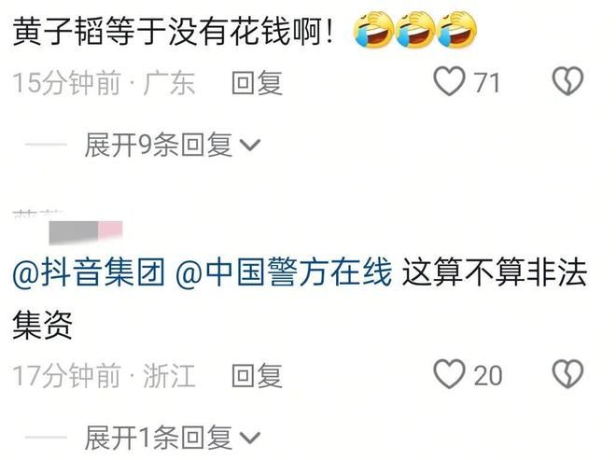Open the @中国警方在线 mention
Screen dimensions: 616x460
(284, 272)
